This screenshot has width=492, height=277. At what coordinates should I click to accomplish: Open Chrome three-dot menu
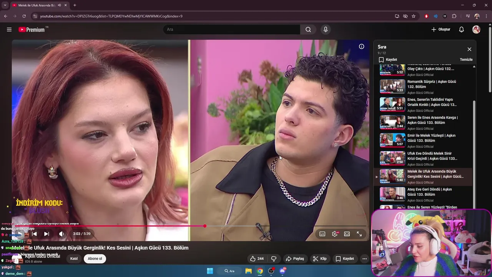487,16
